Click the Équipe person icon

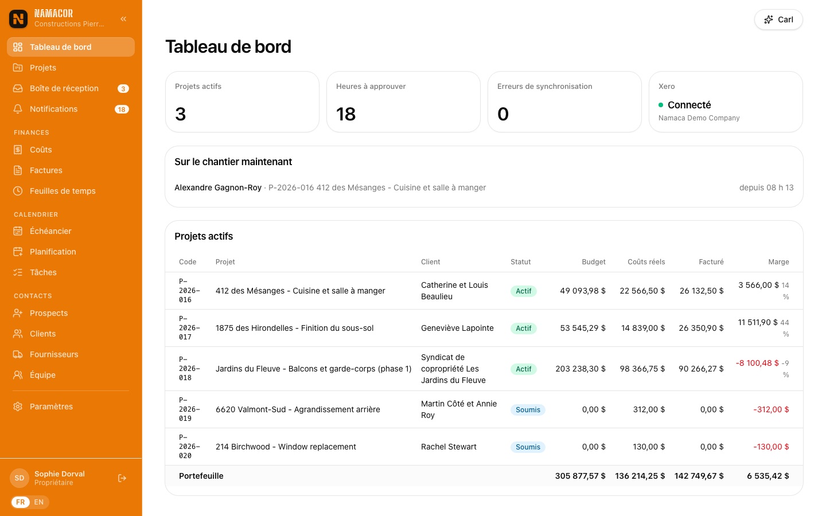click(x=18, y=375)
